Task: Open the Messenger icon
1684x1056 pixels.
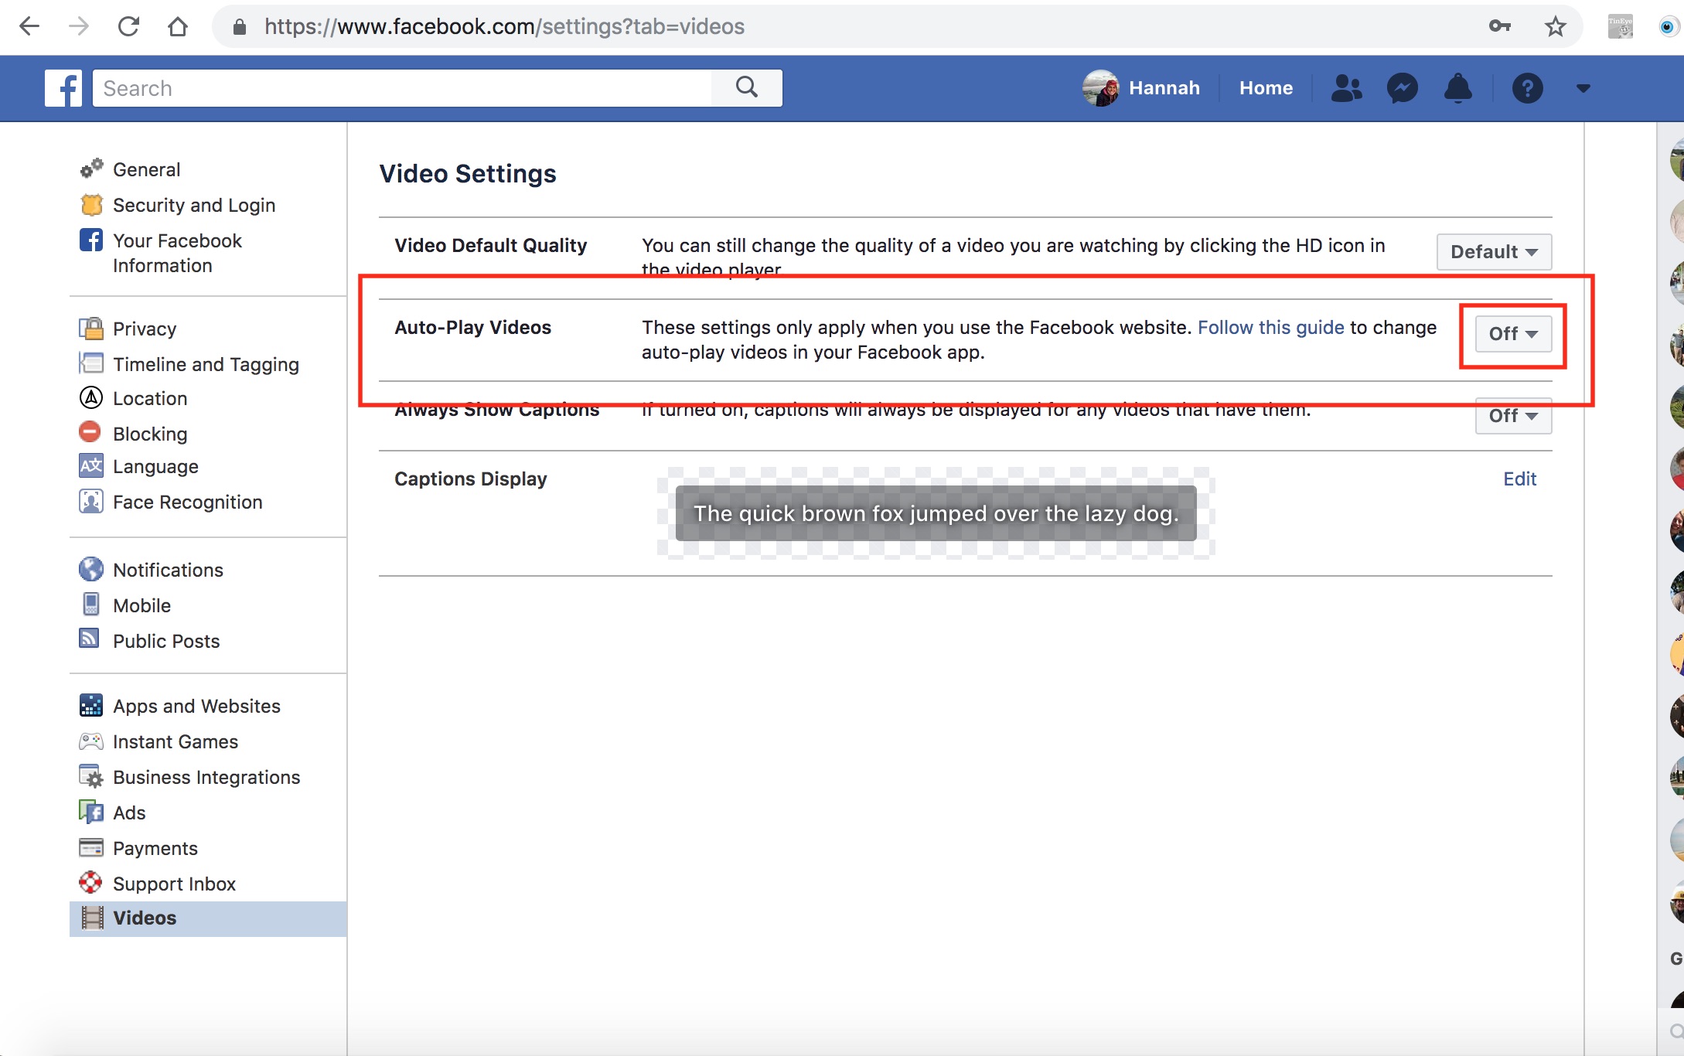Action: coord(1402,88)
